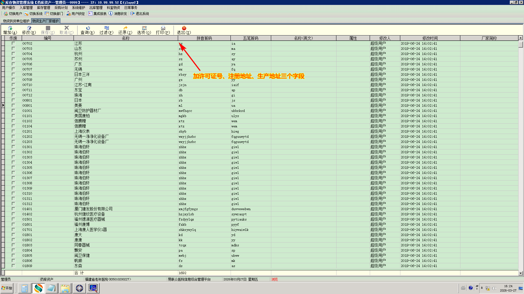Viewport: 524px width, 294px height.
Task: Open the 选项(O) options icon
Action: [144, 30]
